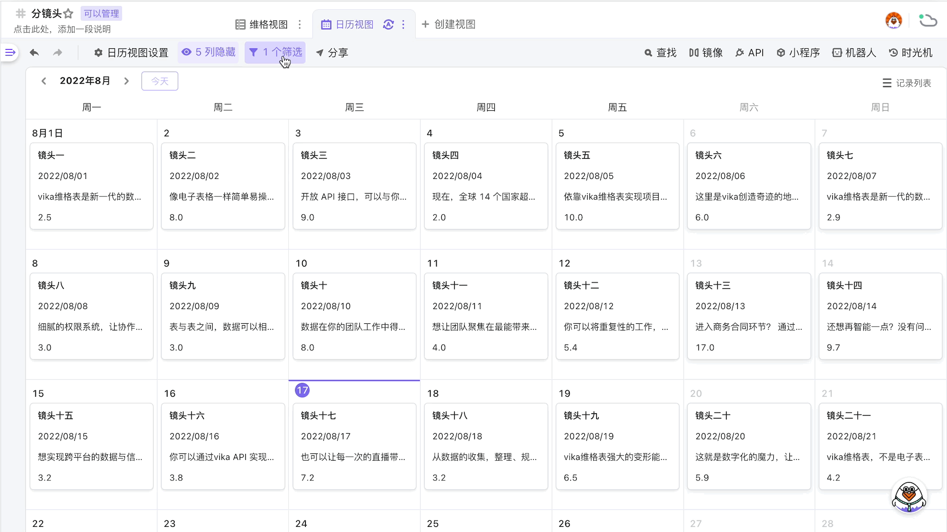Open the sidebar expand icon at left edge
The height and width of the screenshot is (532, 947).
(x=10, y=53)
